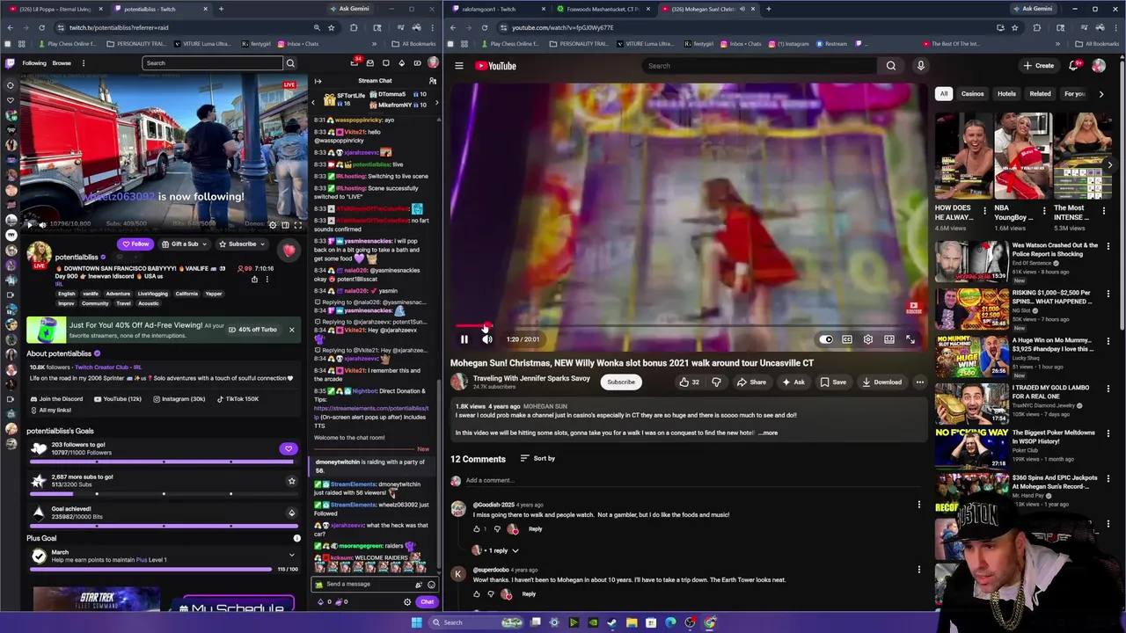Image resolution: width=1126 pixels, height=633 pixels.
Task: Open options menu for @Goodish-2025 comment
Action: coord(919,505)
